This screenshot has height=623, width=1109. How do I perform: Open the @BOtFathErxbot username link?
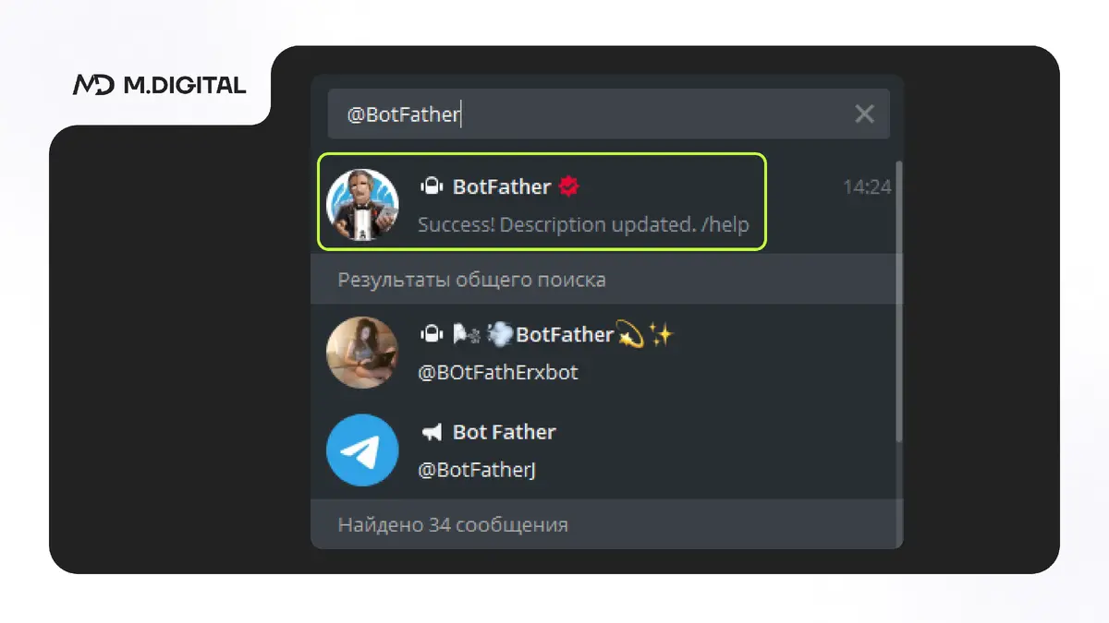click(x=498, y=373)
